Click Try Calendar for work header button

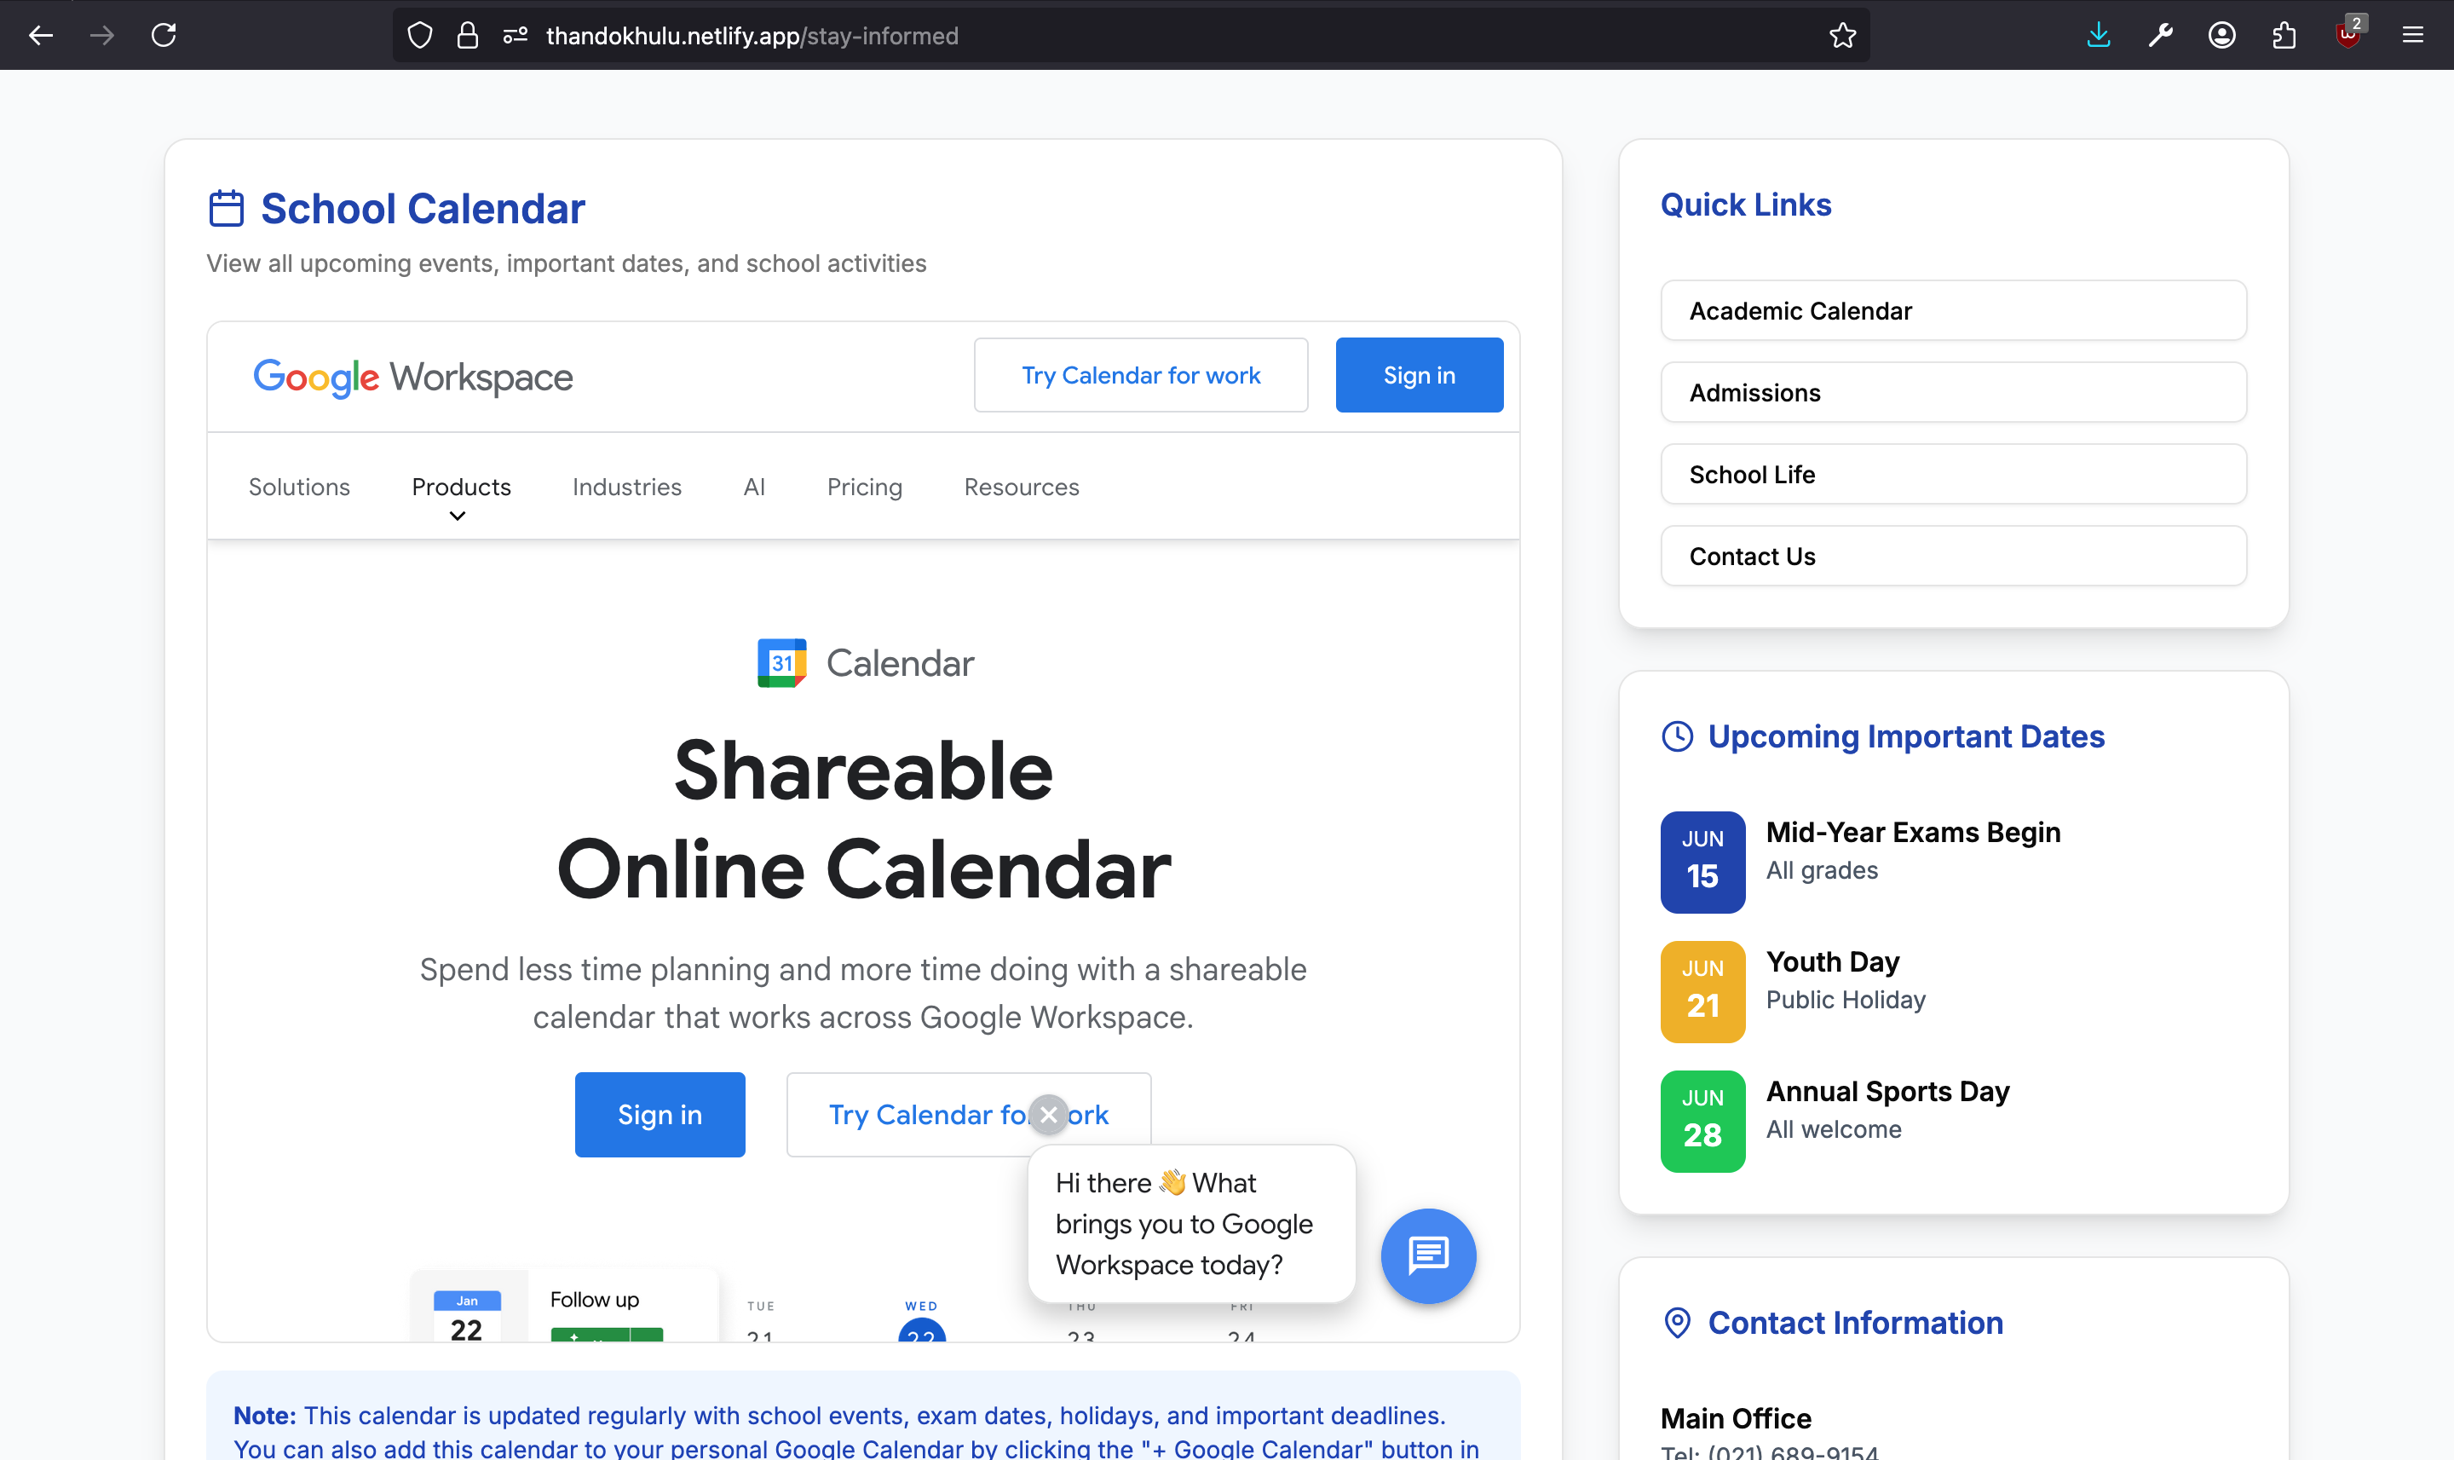click(x=1141, y=375)
